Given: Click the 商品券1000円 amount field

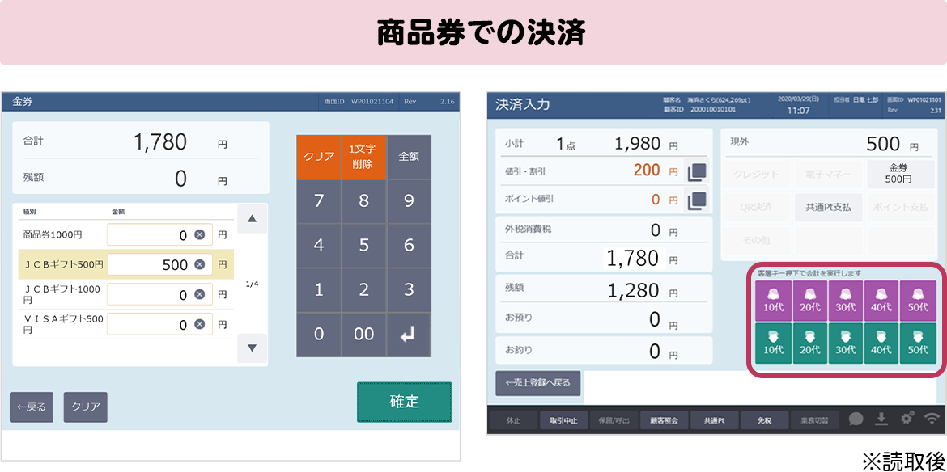Looking at the screenshot, I should point(159,235).
